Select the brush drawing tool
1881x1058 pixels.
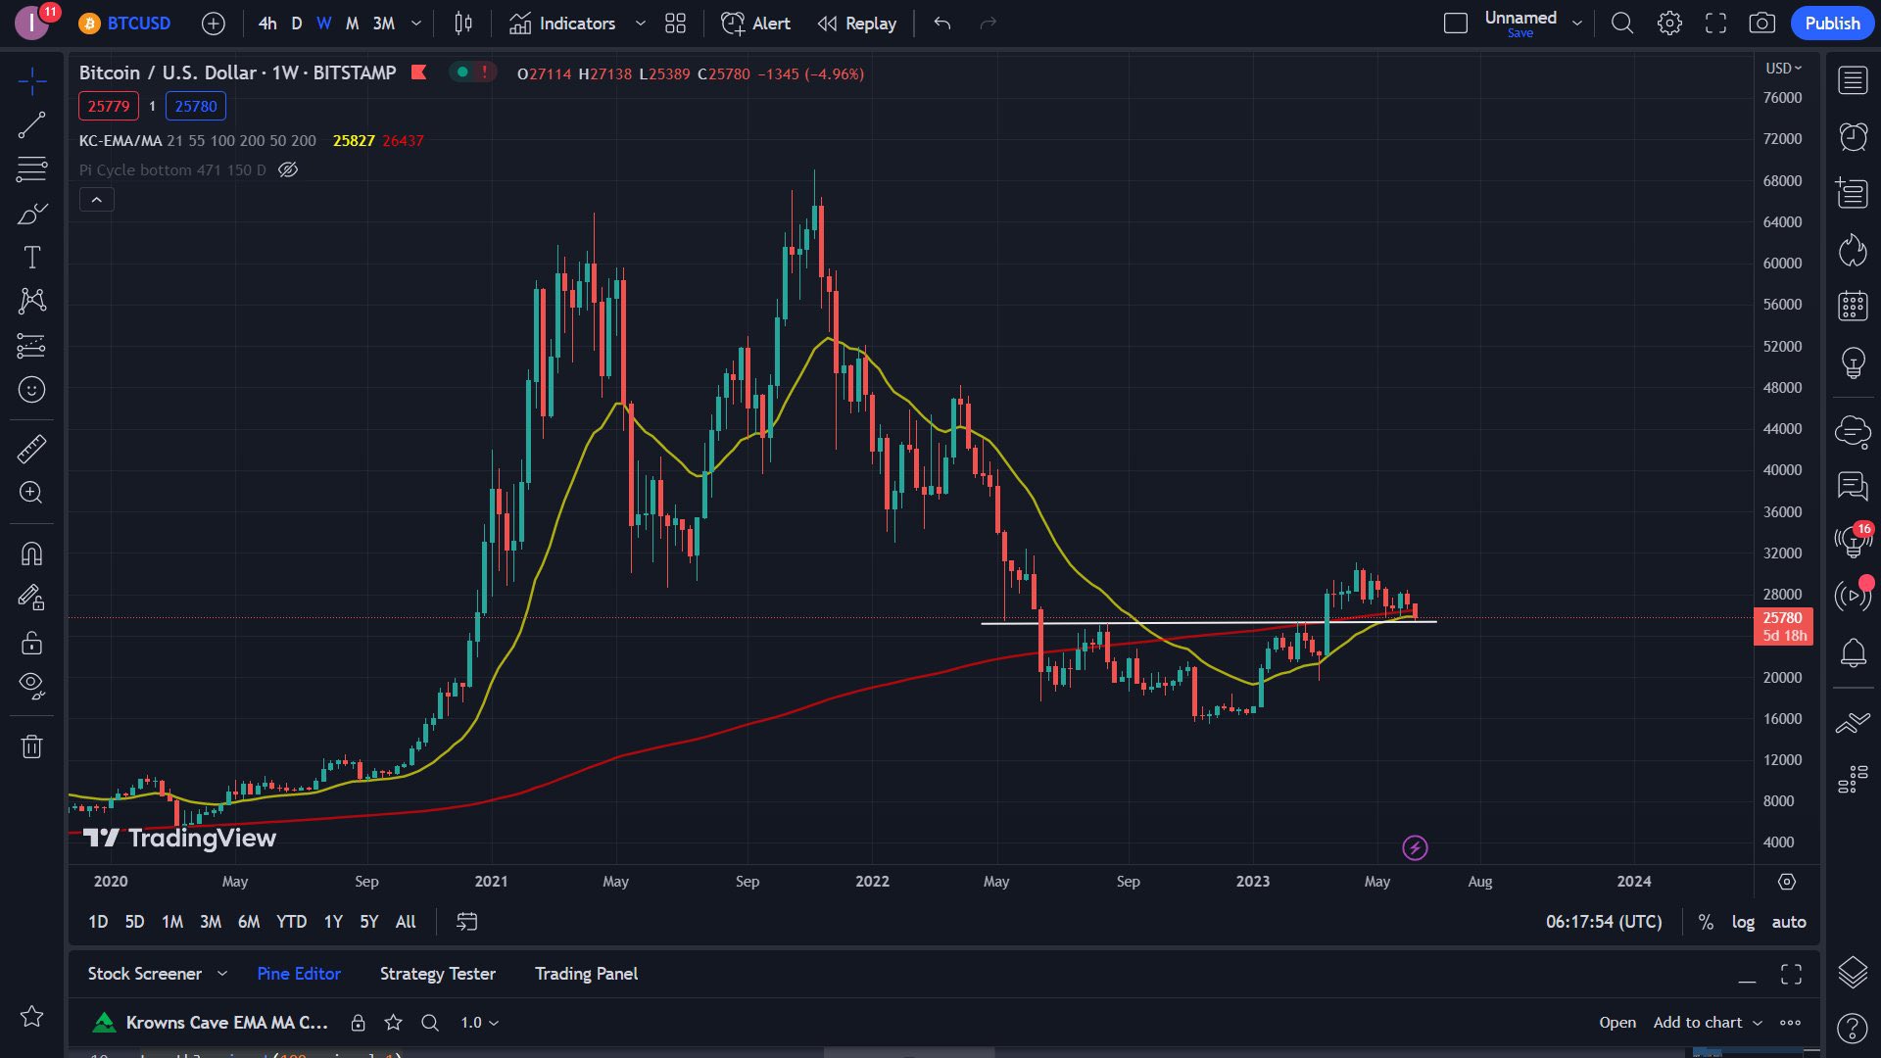(32, 213)
